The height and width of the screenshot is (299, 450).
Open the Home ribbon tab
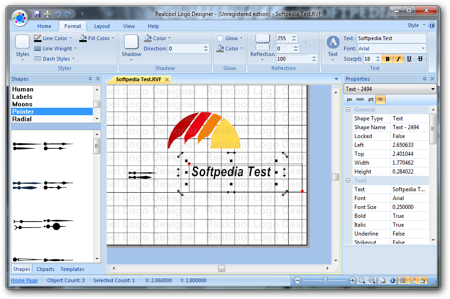44,26
